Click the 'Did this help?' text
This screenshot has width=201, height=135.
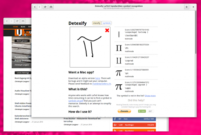pyautogui.click(x=136, y=100)
